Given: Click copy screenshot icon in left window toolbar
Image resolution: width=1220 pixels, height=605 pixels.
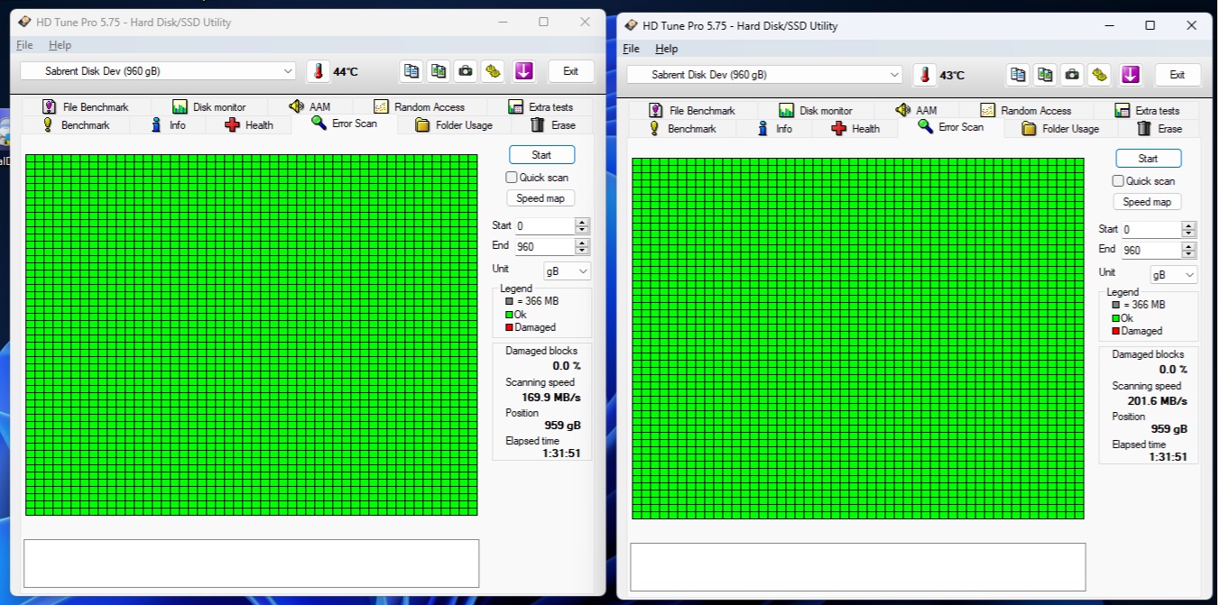Looking at the screenshot, I should click(x=439, y=71).
